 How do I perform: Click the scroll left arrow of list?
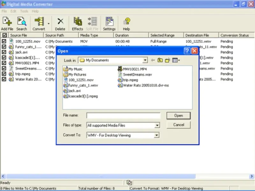pos(3,176)
